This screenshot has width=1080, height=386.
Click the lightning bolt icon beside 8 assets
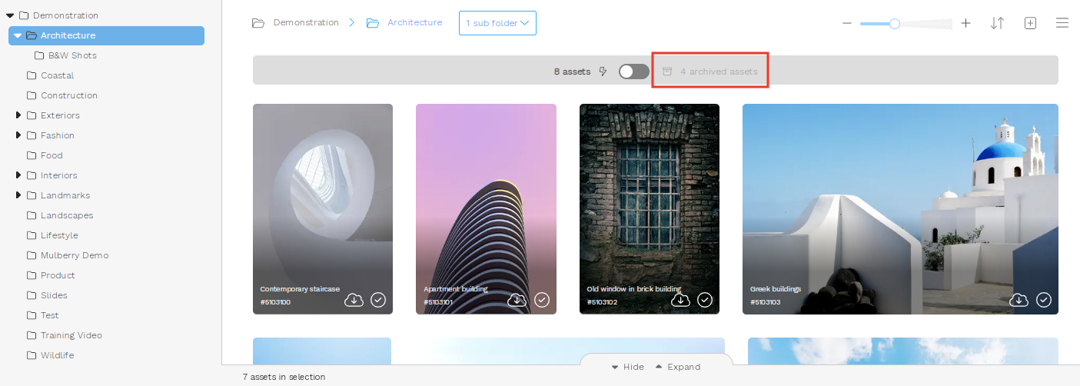[603, 72]
